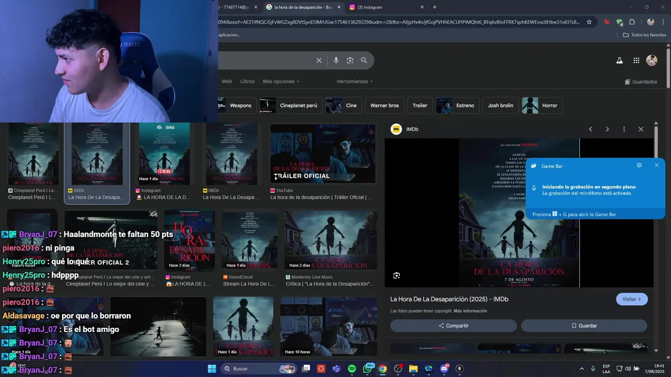Click the Windows taskbar 'Buscar' search box
The image size is (671, 377).
pyautogui.click(x=258, y=369)
